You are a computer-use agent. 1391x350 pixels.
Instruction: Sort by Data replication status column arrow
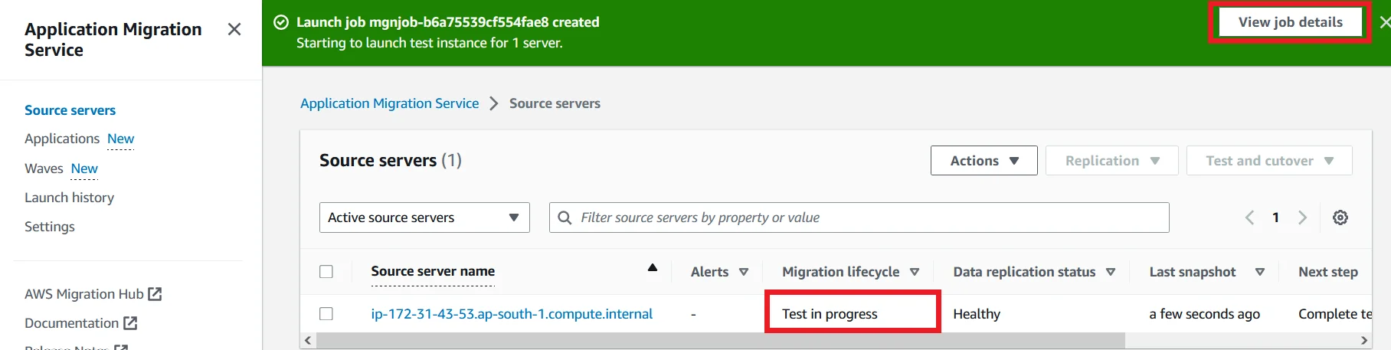(1111, 272)
